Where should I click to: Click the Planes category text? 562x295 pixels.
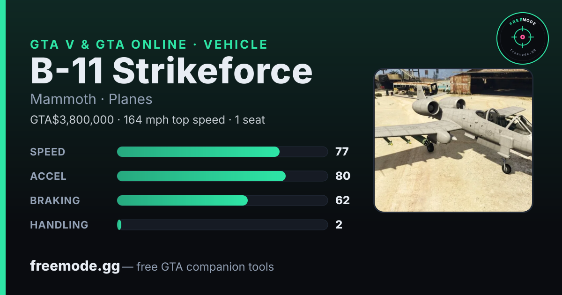(131, 99)
